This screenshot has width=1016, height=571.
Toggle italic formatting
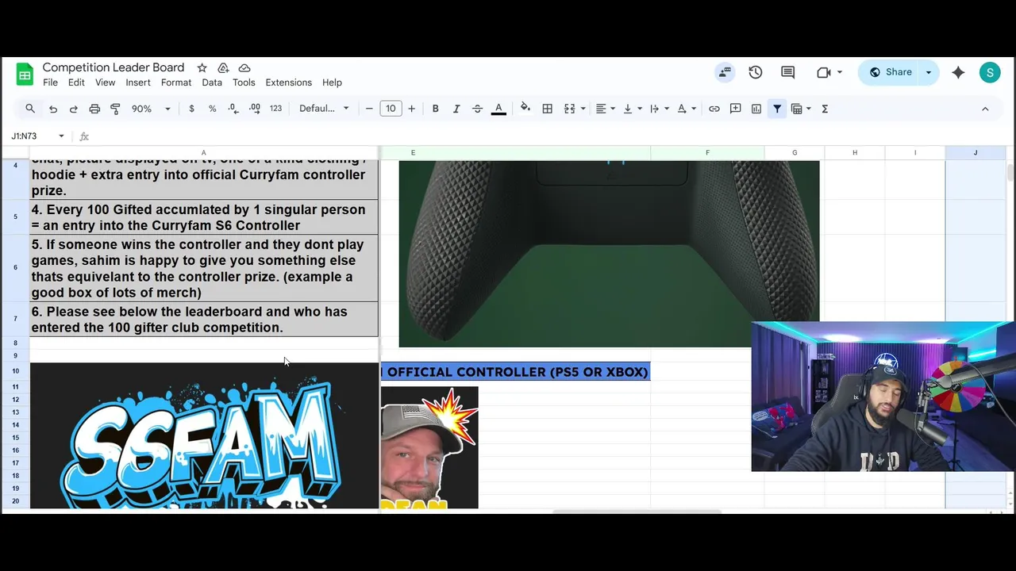[x=456, y=109]
